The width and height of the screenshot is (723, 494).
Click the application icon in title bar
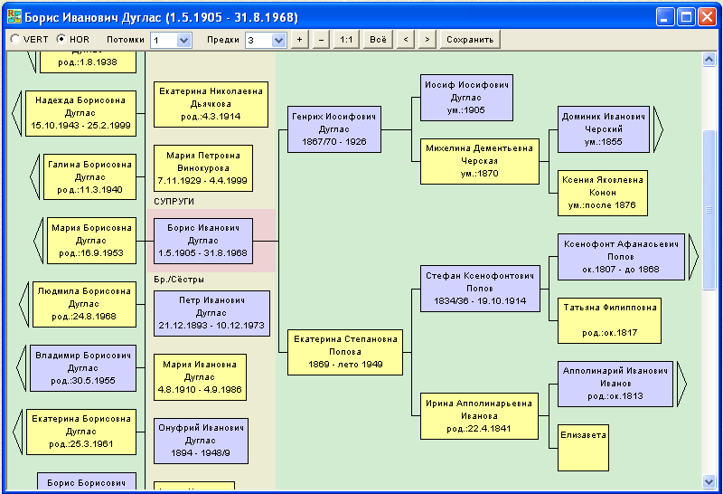pyautogui.click(x=14, y=17)
